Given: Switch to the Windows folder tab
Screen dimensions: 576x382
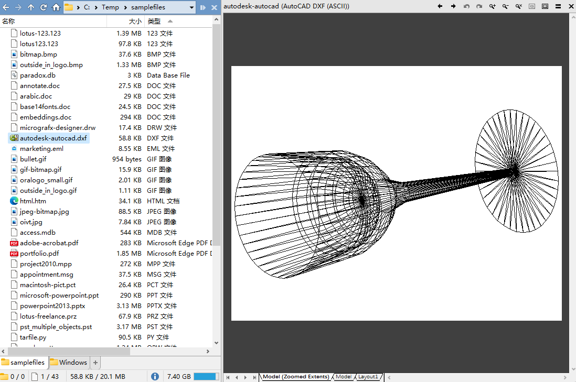Looking at the screenshot, I should [x=69, y=362].
